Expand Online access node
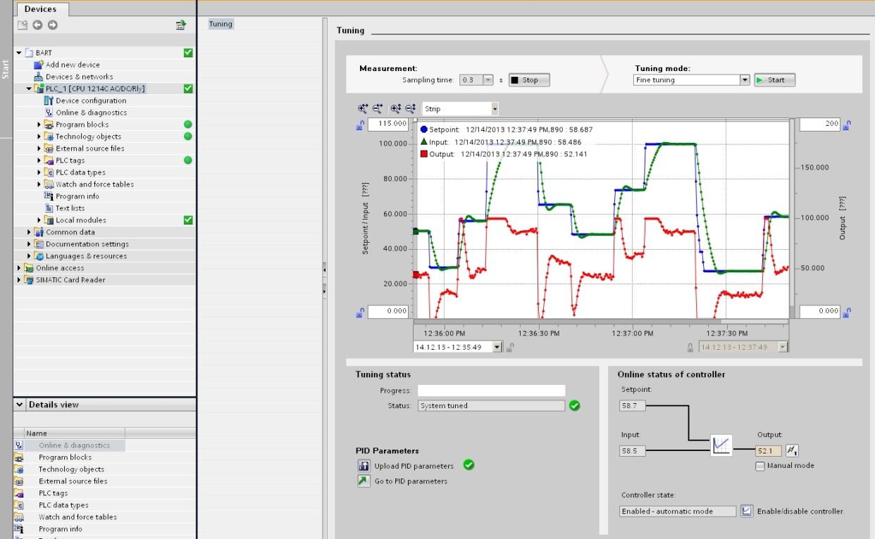 coord(19,268)
